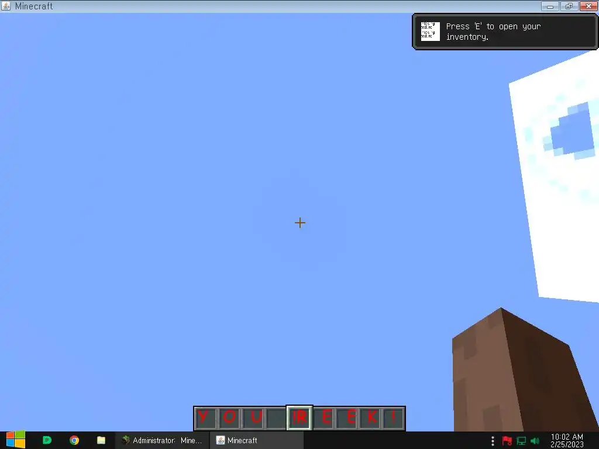
Task: Click the Java icon in Minecraft title bar
Action: (6, 6)
